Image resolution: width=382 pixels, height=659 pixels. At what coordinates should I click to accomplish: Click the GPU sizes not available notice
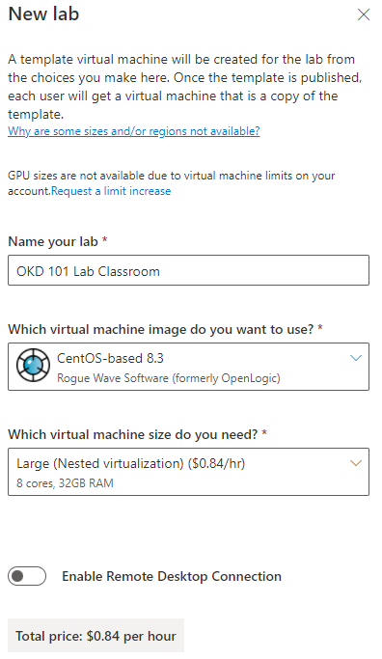tap(172, 183)
